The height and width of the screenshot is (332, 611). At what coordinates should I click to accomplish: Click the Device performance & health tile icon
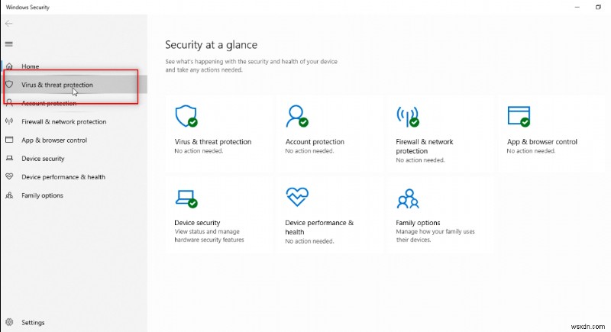click(x=296, y=198)
